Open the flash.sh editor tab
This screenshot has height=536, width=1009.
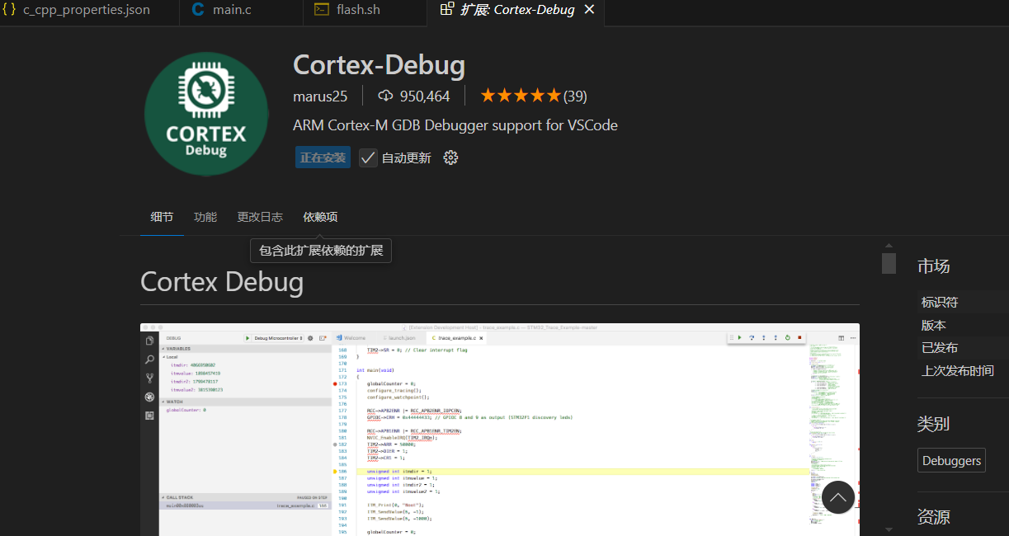(x=358, y=10)
